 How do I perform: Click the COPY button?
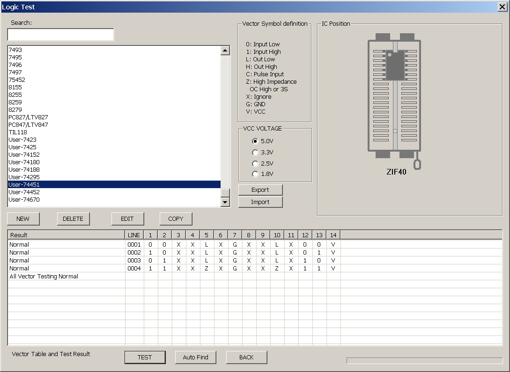176,219
